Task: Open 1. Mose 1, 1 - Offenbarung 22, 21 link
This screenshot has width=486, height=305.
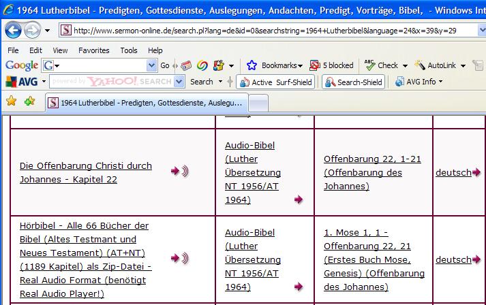Action: click(374, 259)
